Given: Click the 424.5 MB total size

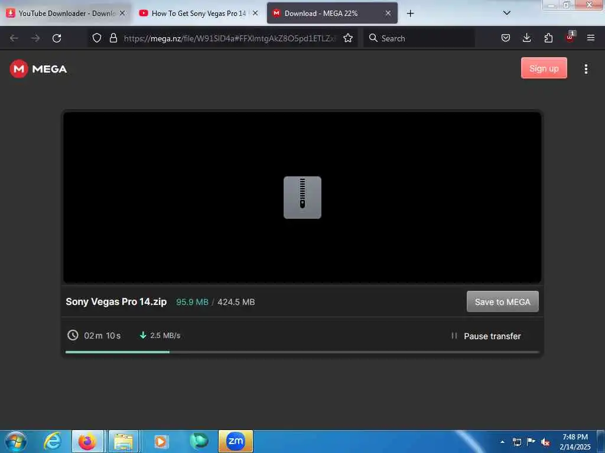Looking at the screenshot, I should click(x=236, y=302).
